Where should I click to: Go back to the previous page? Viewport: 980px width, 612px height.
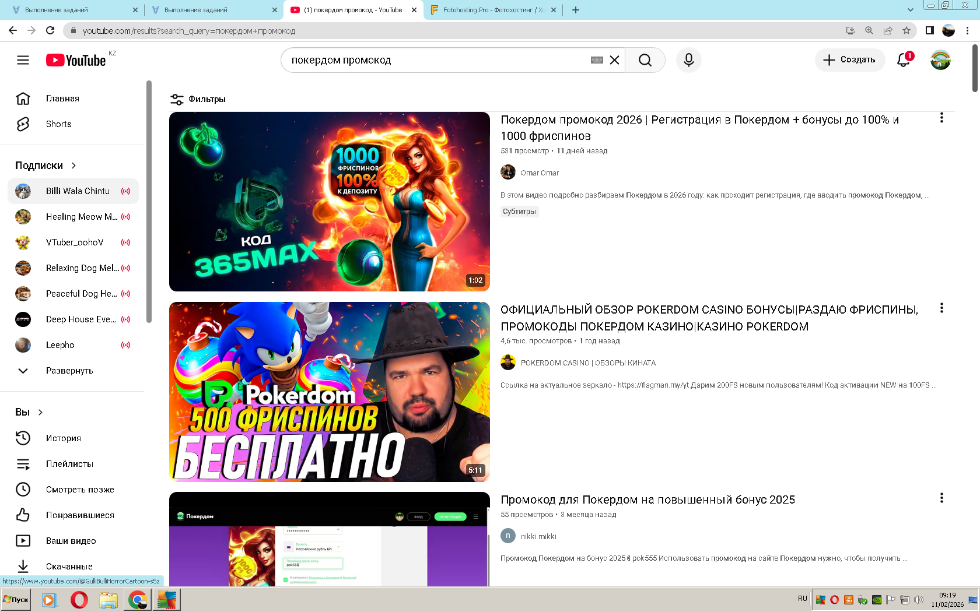[13, 30]
